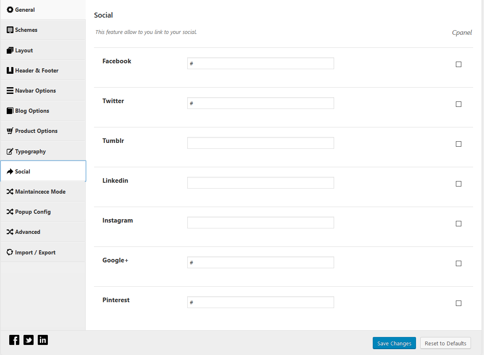The height and width of the screenshot is (355, 484).
Task: Click the Social share arrow icon
Action: click(10, 171)
